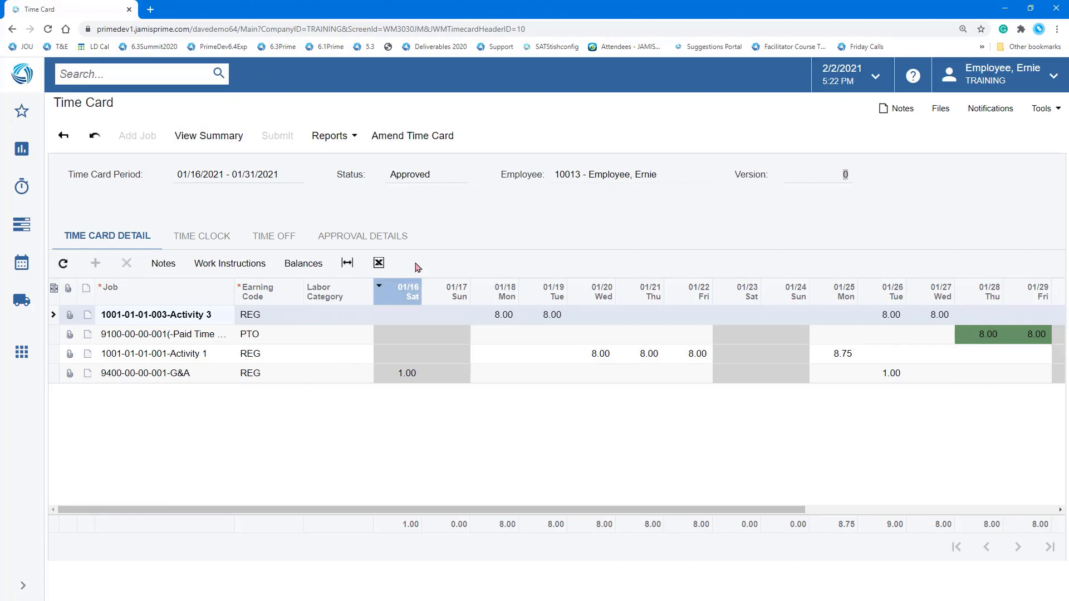
Task: Expand the Employee, Ernie account menu
Action: [1054, 75]
